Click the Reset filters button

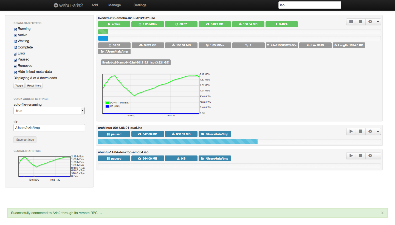coord(34,86)
